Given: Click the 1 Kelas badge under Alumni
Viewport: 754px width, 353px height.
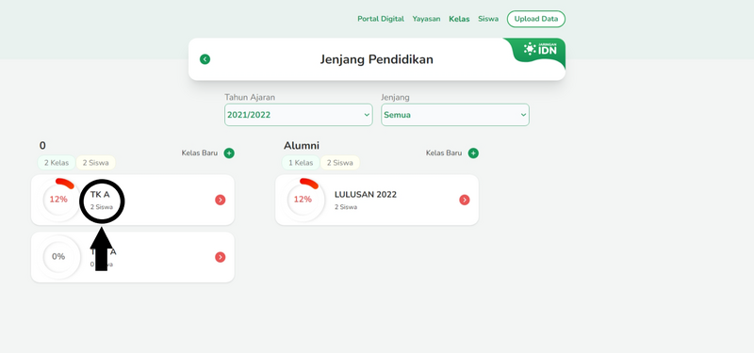Looking at the screenshot, I should [x=301, y=163].
